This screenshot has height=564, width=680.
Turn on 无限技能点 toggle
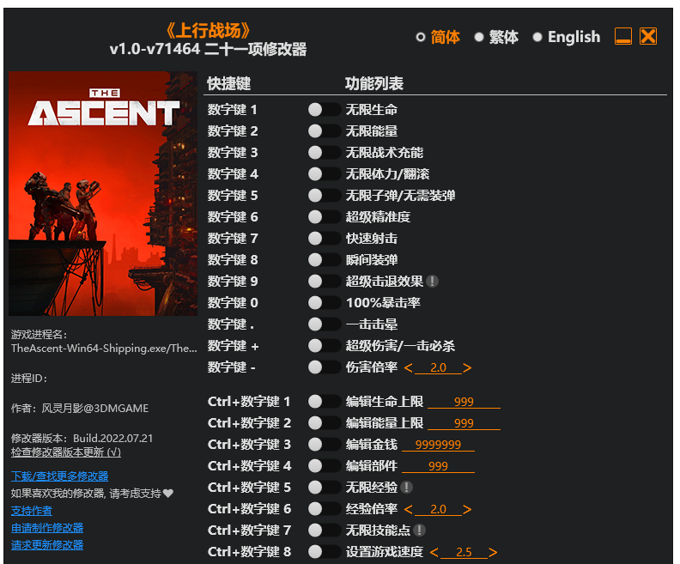coord(324,531)
